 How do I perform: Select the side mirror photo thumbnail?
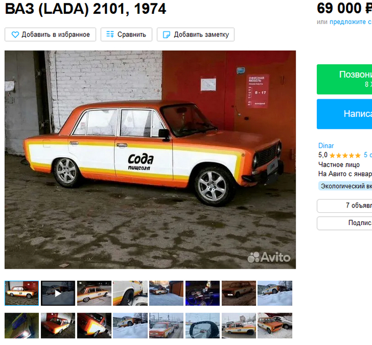click(202, 325)
